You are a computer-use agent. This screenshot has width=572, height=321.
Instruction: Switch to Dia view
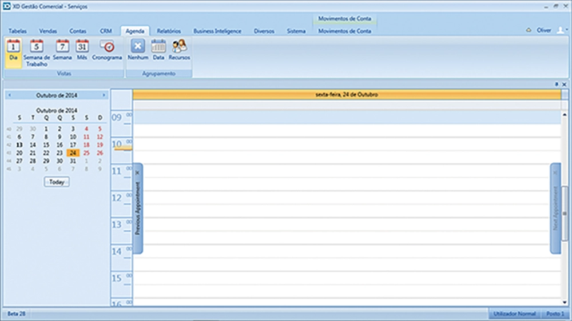pos(14,50)
